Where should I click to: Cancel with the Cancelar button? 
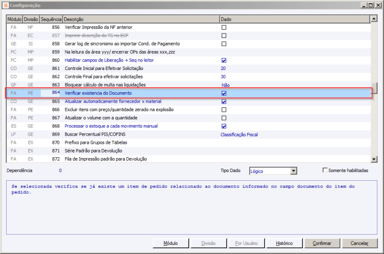pos(360,243)
